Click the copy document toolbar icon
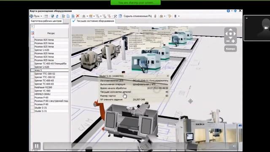The width and height of the screenshot is (270, 152). [68, 16]
